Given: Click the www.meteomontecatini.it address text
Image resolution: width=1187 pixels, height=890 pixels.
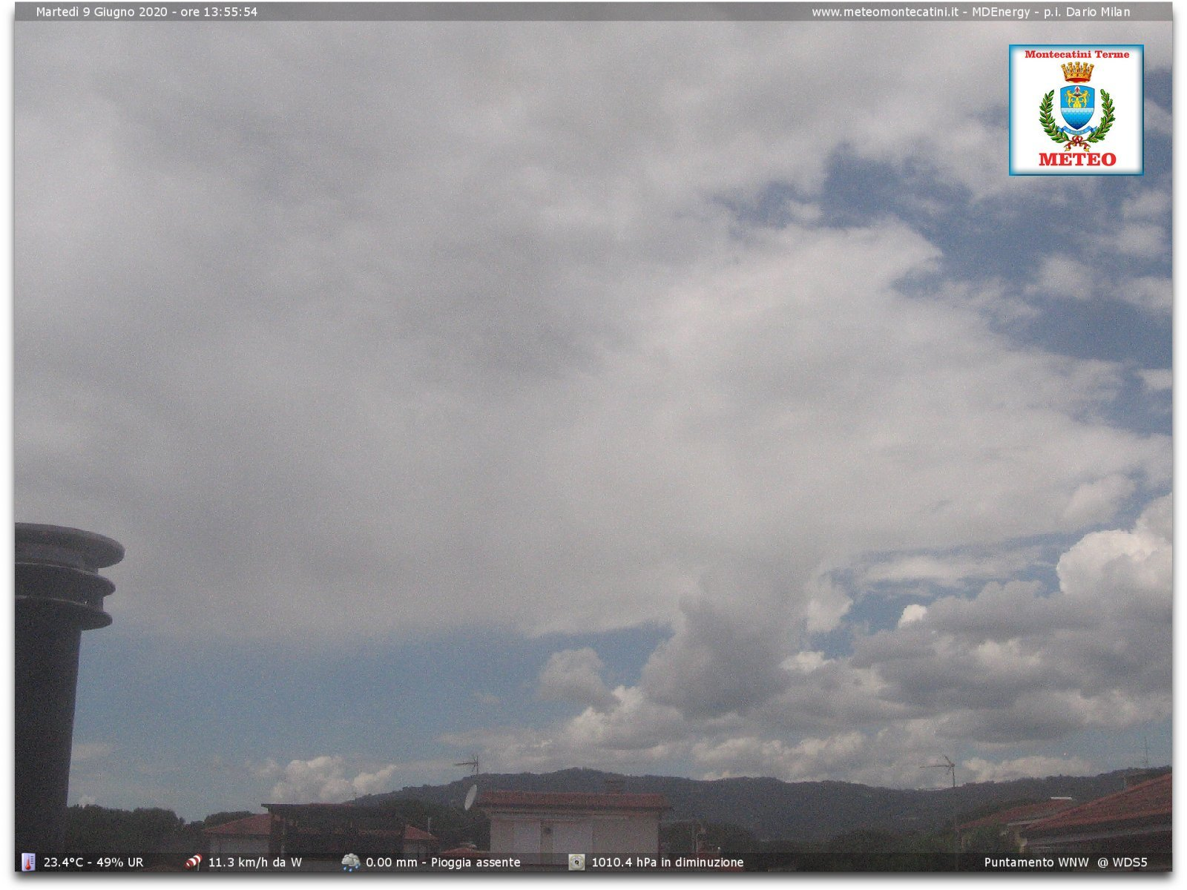Looking at the screenshot, I should [885, 12].
